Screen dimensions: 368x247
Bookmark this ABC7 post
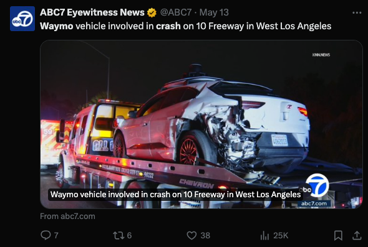pos(338,235)
